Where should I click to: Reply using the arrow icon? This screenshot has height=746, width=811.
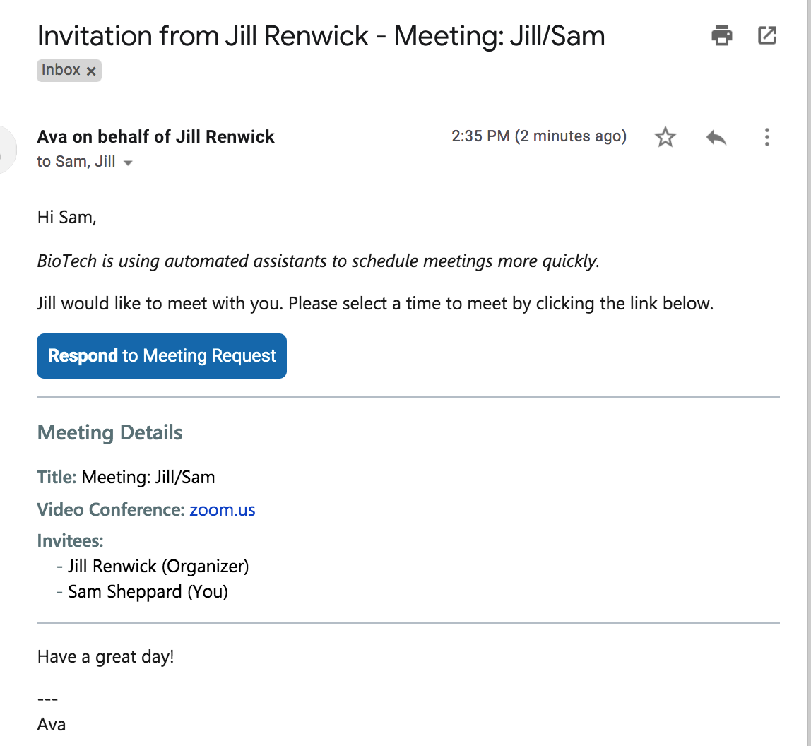716,137
